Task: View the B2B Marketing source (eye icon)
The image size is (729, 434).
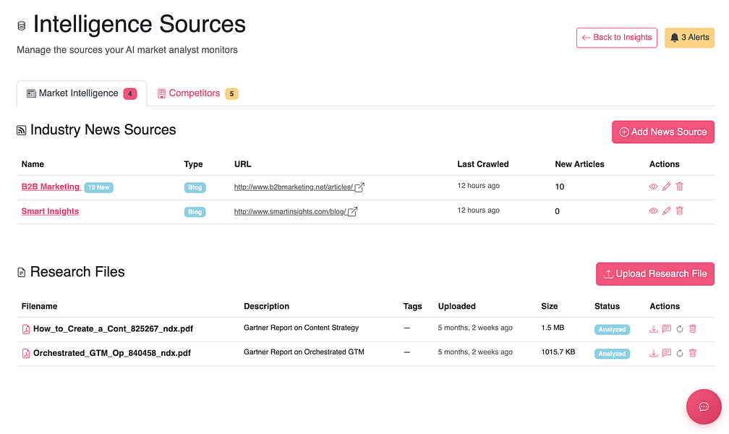Action: pos(653,187)
